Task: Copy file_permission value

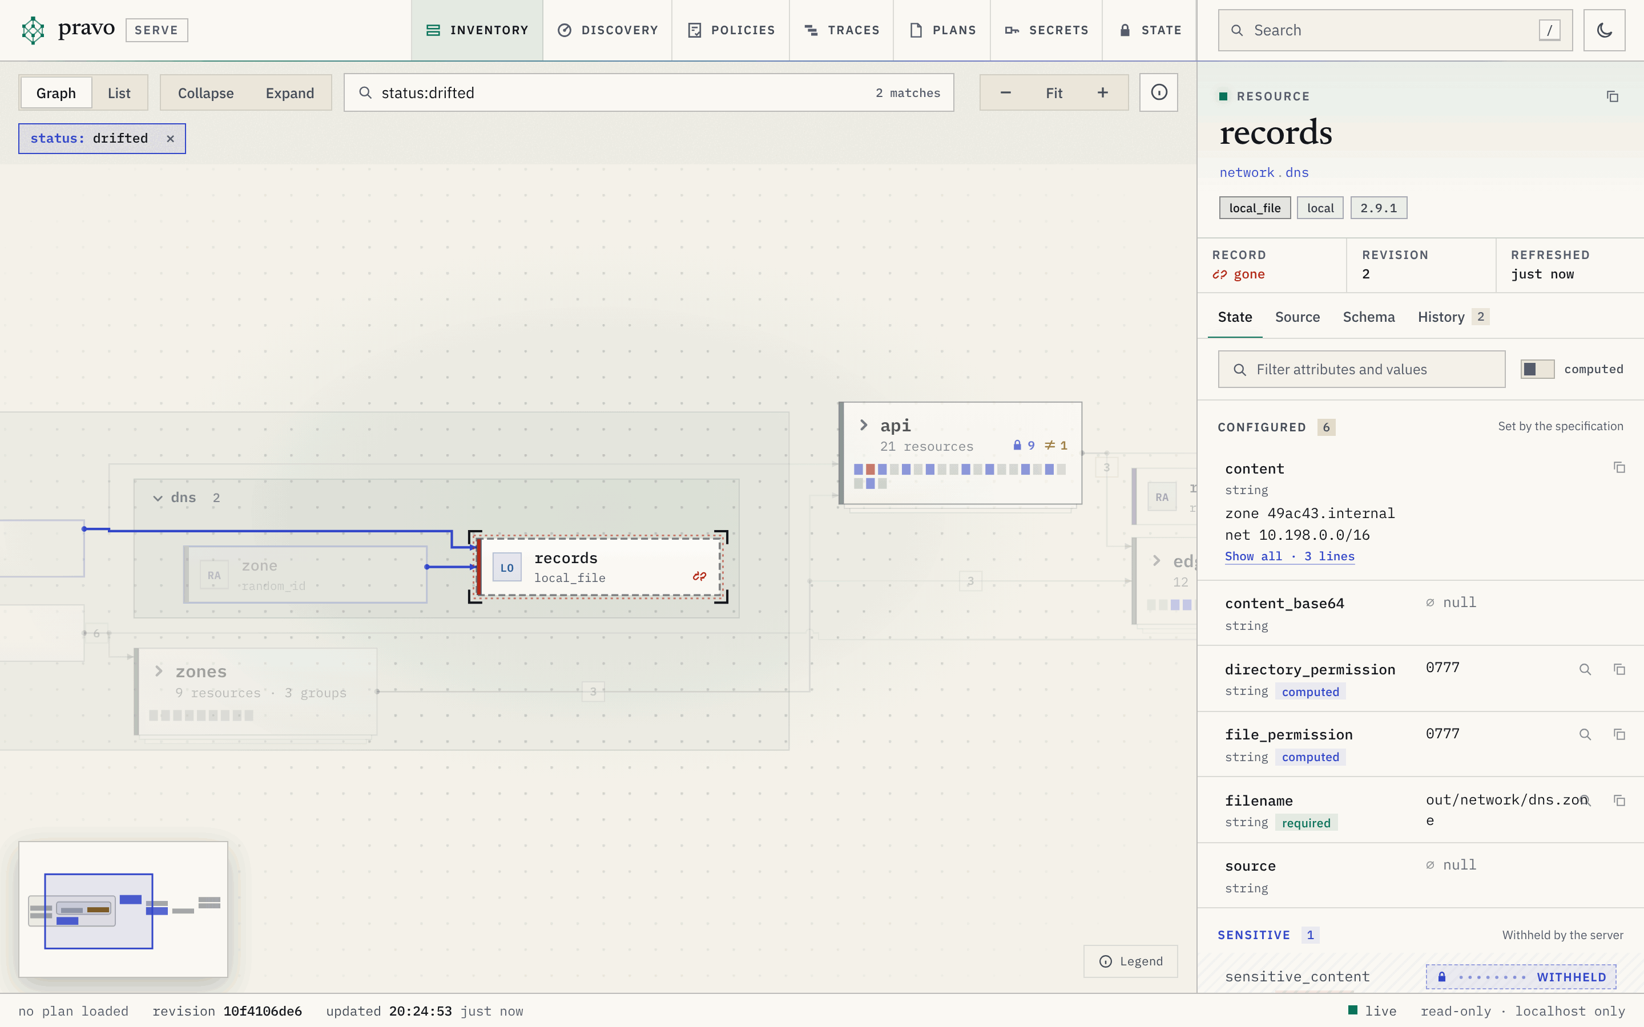Action: point(1619,734)
